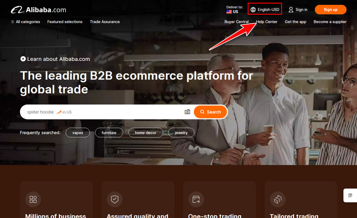Click the trending arrow icon in search box
357x218 pixels.
coord(59,112)
